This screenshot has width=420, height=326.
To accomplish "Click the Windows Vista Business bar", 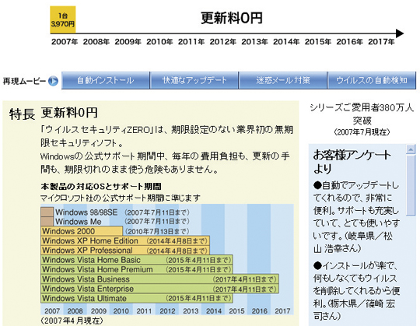I will 160,279.
